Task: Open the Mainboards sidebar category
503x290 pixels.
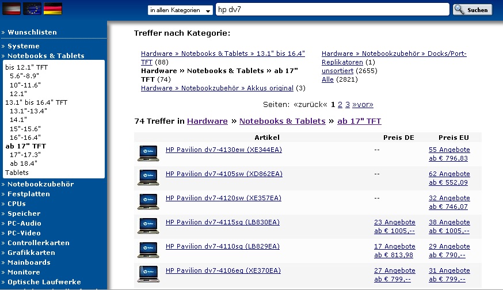Action: coord(29,262)
